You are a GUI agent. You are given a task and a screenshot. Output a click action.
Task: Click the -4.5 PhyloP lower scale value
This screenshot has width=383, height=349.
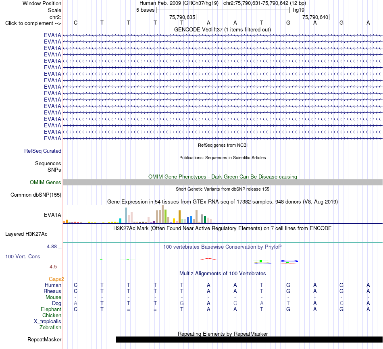click(52, 267)
